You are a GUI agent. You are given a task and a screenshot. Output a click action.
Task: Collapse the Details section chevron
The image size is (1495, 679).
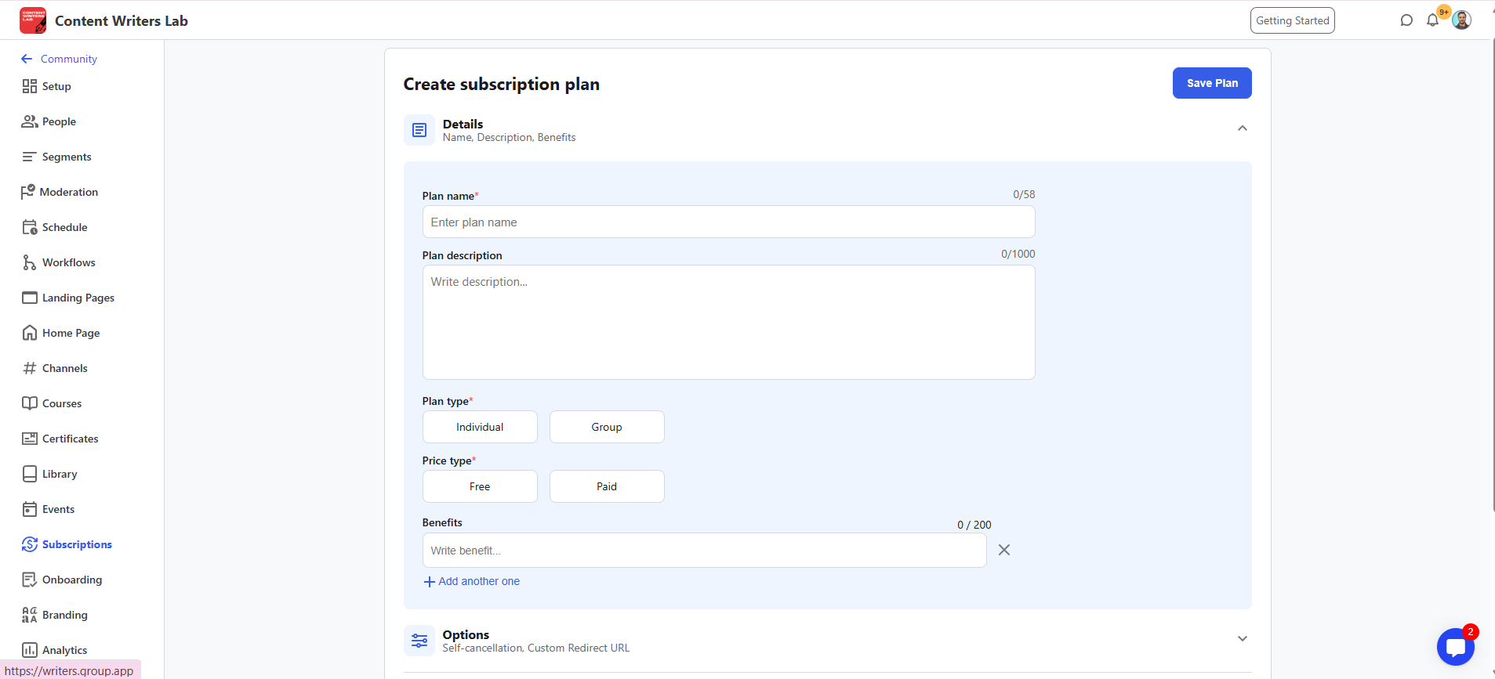(1243, 128)
